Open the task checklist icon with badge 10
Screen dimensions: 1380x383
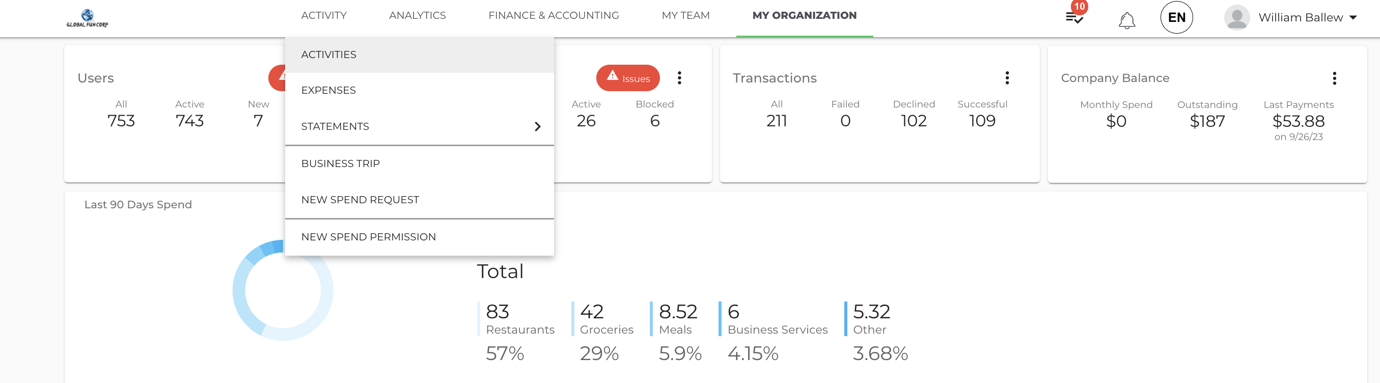click(1074, 18)
